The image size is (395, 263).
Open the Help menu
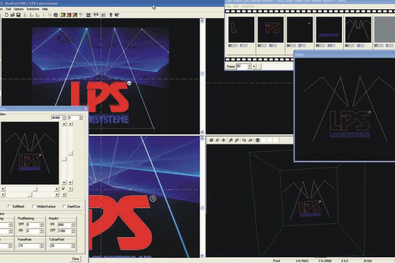[x=45, y=9]
